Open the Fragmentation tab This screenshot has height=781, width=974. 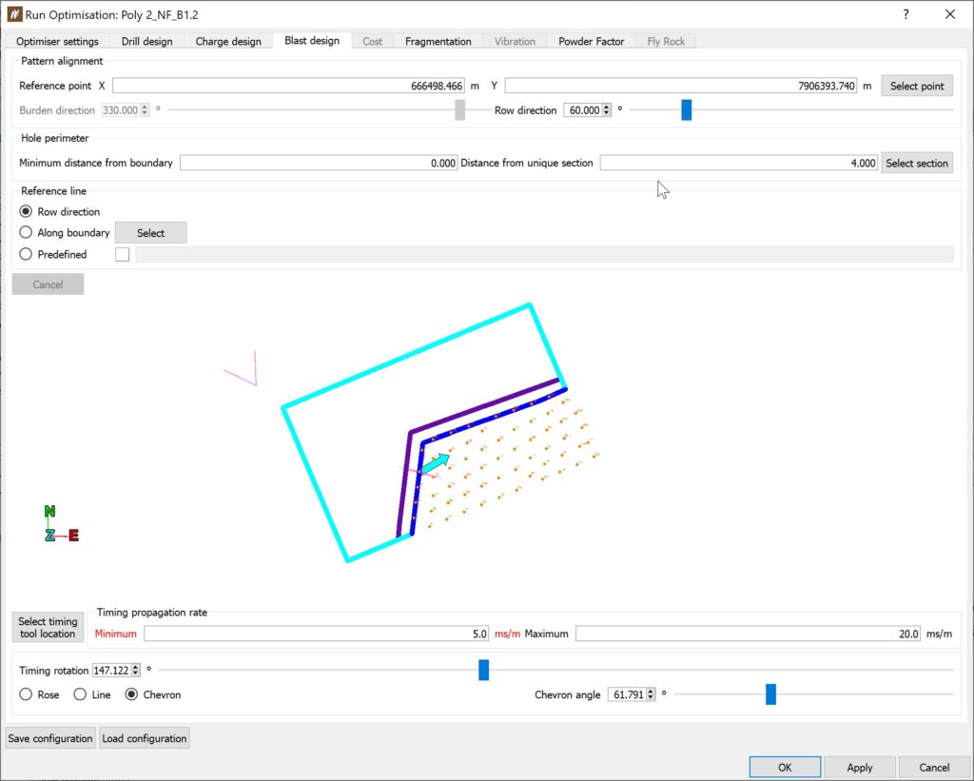(438, 42)
